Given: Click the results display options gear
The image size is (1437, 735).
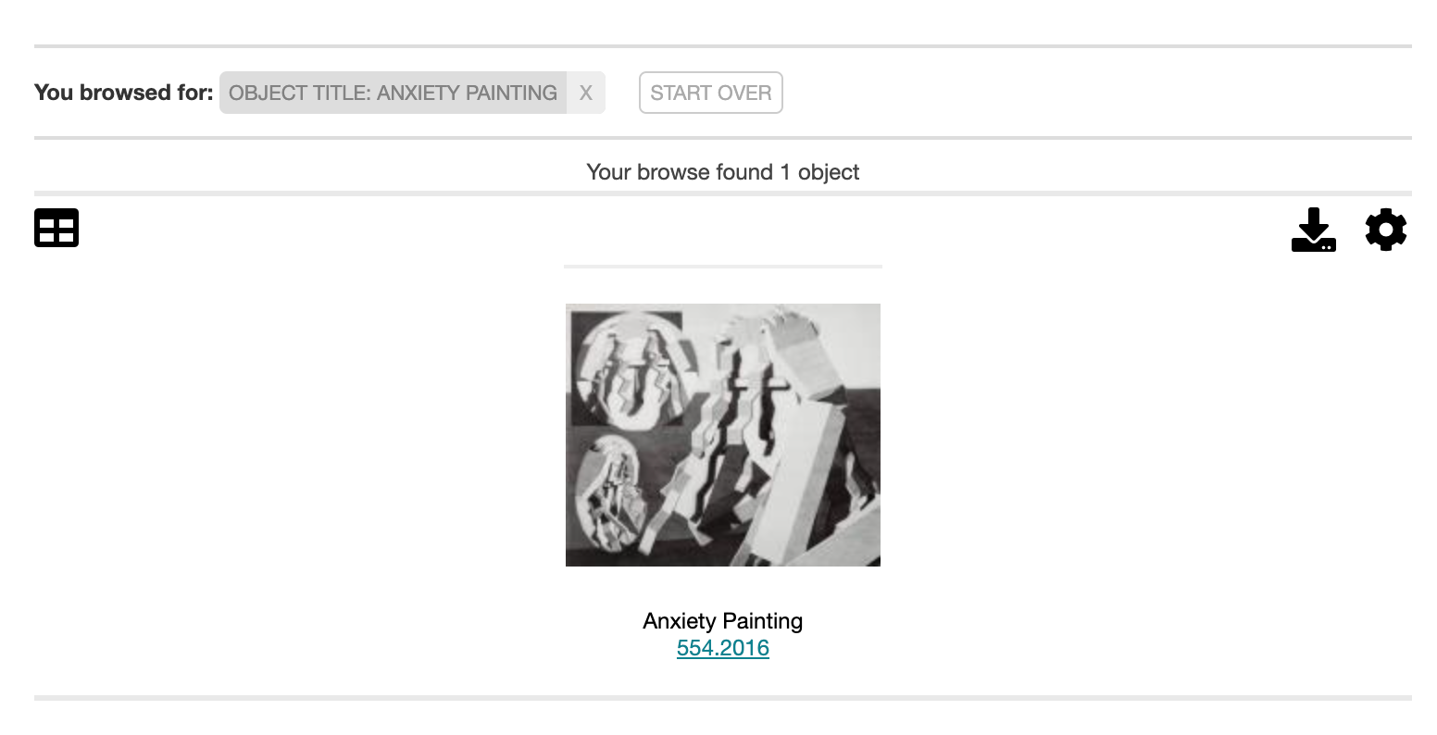Looking at the screenshot, I should point(1386,230).
